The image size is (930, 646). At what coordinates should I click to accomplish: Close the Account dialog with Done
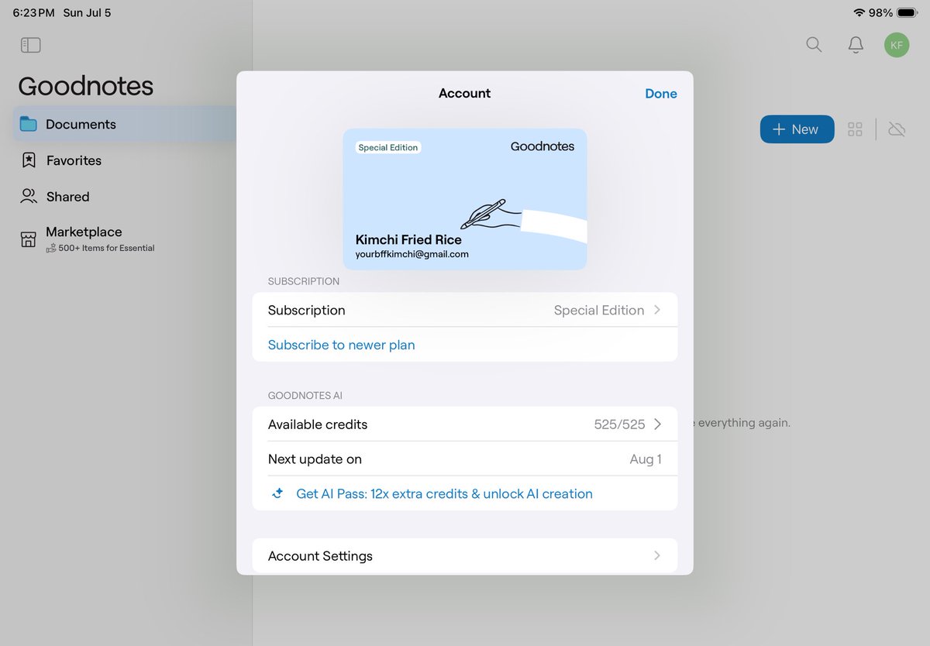click(x=661, y=94)
